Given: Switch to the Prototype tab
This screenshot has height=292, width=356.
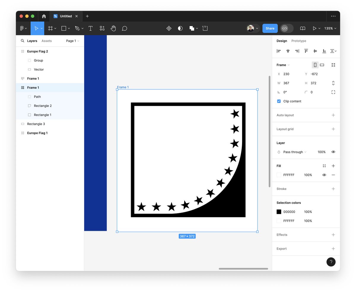Looking at the screenshot, I should (x=299, y=41).
